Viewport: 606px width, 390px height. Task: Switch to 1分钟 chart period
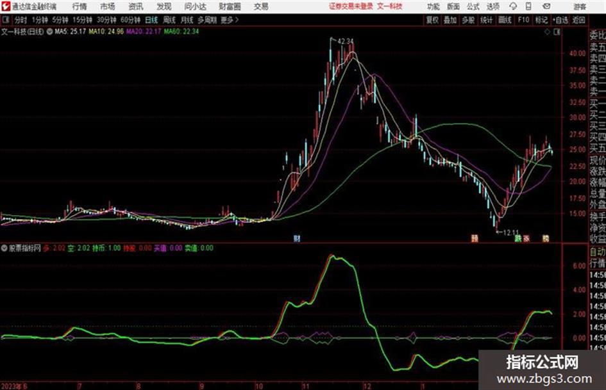(x=39, y=20)
